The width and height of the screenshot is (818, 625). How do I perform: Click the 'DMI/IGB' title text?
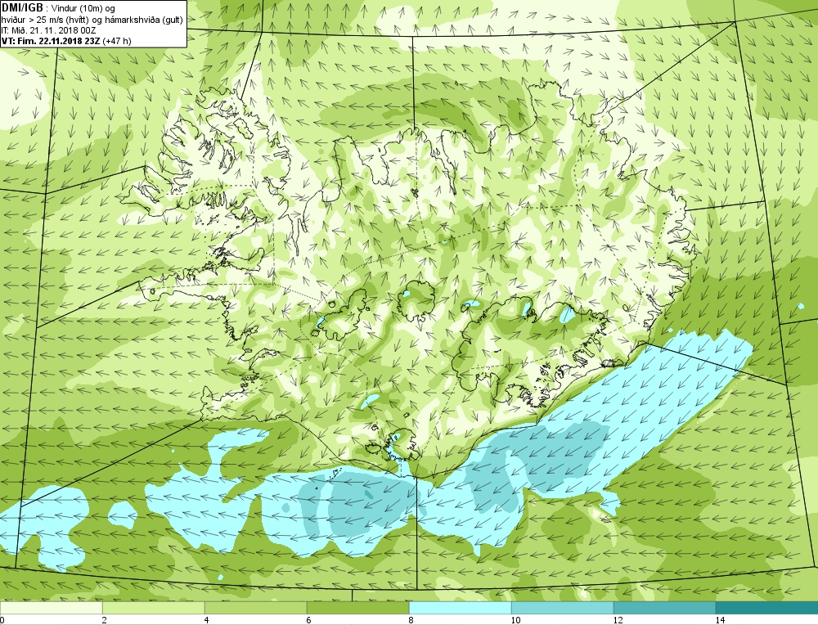point(22,8)
